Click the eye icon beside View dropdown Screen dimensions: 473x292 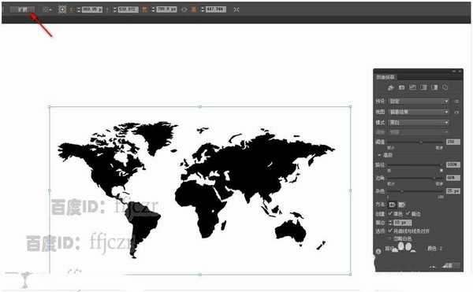pos(456,112)
